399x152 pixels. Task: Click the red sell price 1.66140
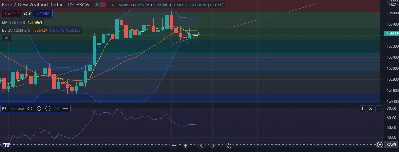12,13
